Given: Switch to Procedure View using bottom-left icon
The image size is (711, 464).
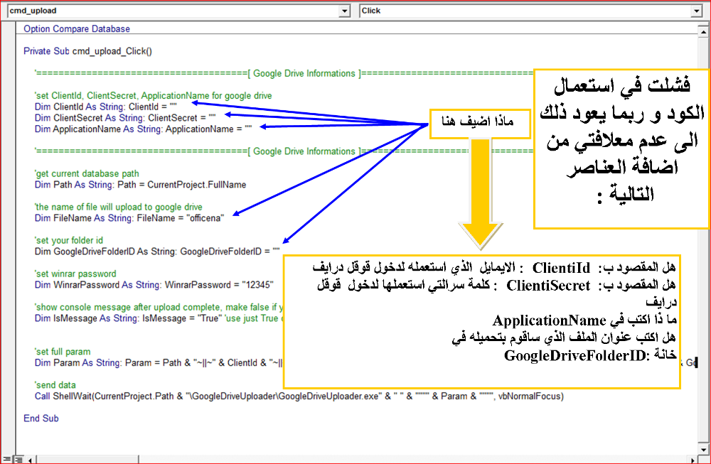Looking at the screenshot, I should pyautogui.click(x=6, y=460).
